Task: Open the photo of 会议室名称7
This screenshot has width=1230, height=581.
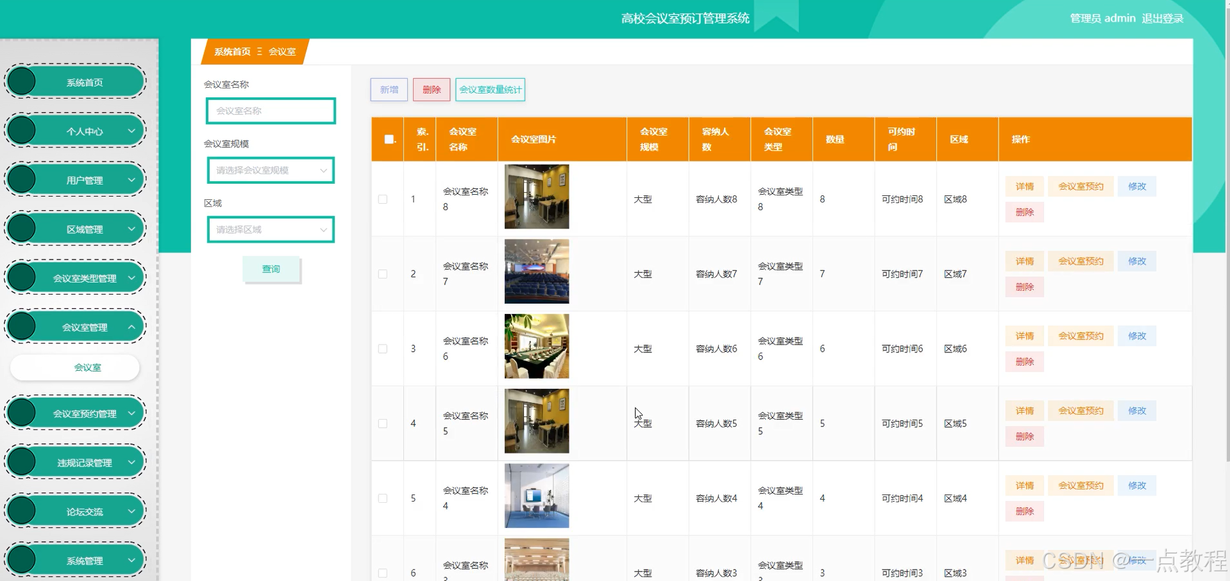Action: pos(537,272)
